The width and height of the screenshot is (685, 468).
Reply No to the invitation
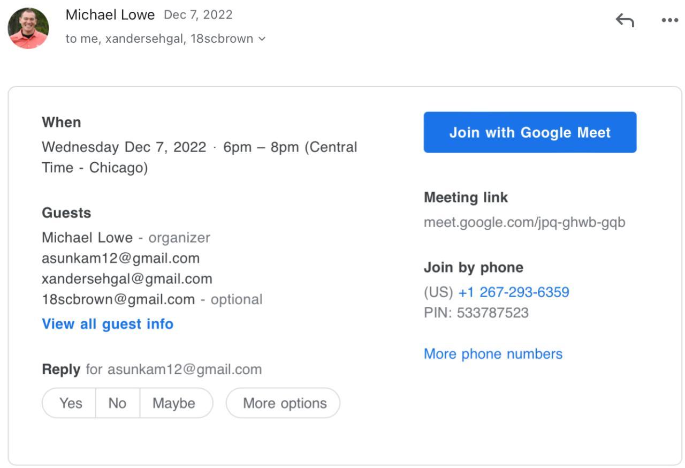(x=117, y=403)
